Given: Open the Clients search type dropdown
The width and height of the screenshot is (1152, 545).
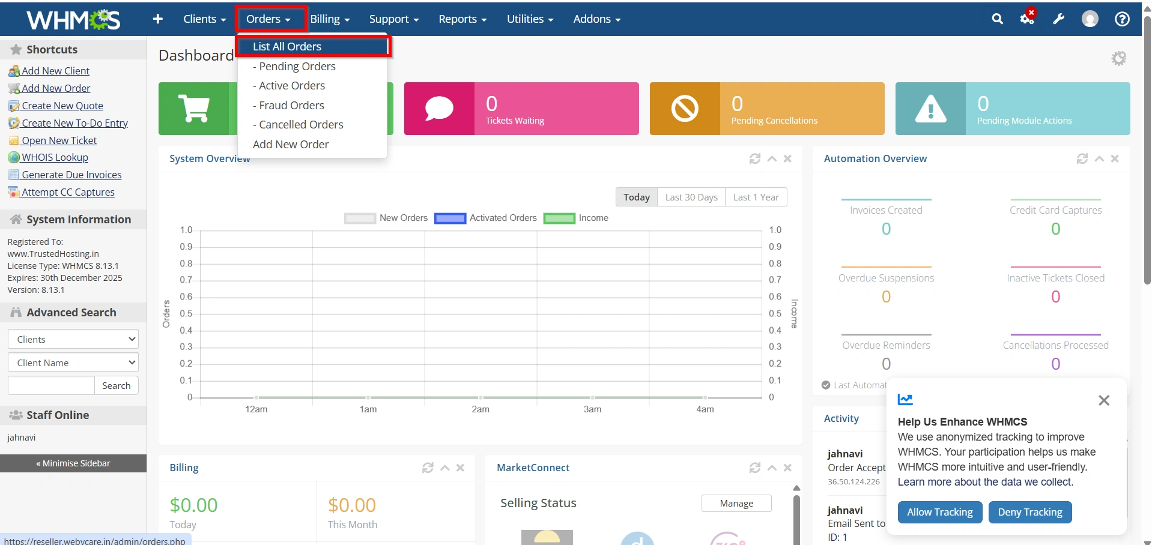Looking at the screenshot, I should point(73,339).
